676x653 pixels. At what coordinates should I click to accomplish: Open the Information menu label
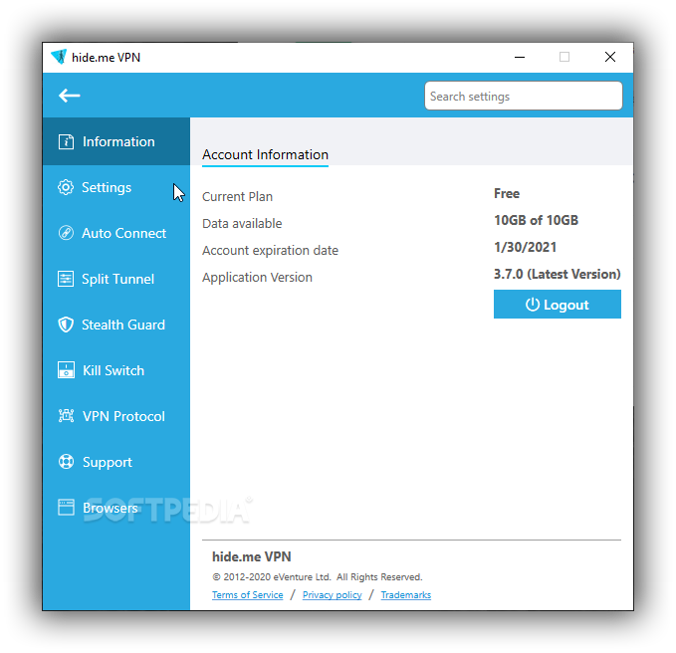(x=118, y=141)
